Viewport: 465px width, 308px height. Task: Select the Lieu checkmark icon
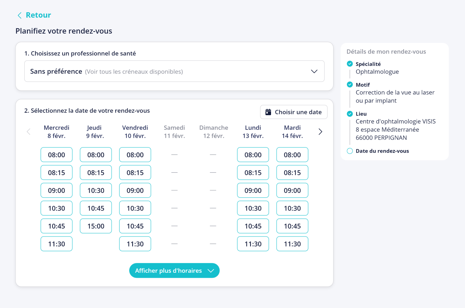[350, 114]
